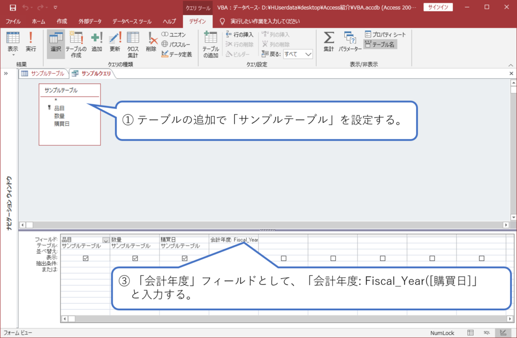Click ビルダー in query settings
Viewport: 517px width, 338px height.
238,54
